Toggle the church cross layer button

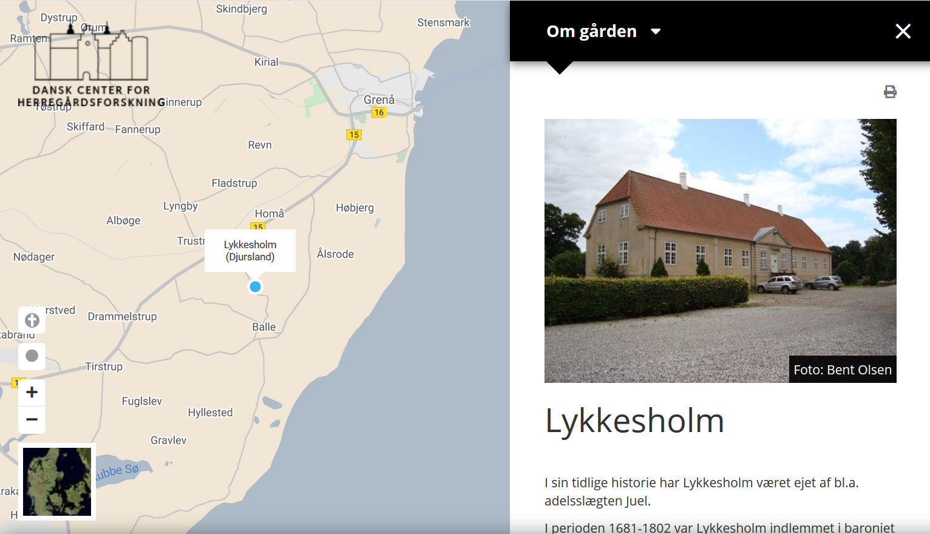pyautogui.click(x=32, y=320)
